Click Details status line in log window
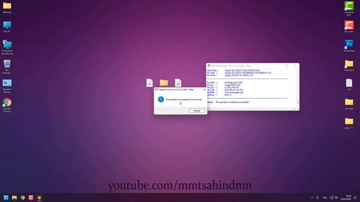The image size is (360, 202). (228, 102)
